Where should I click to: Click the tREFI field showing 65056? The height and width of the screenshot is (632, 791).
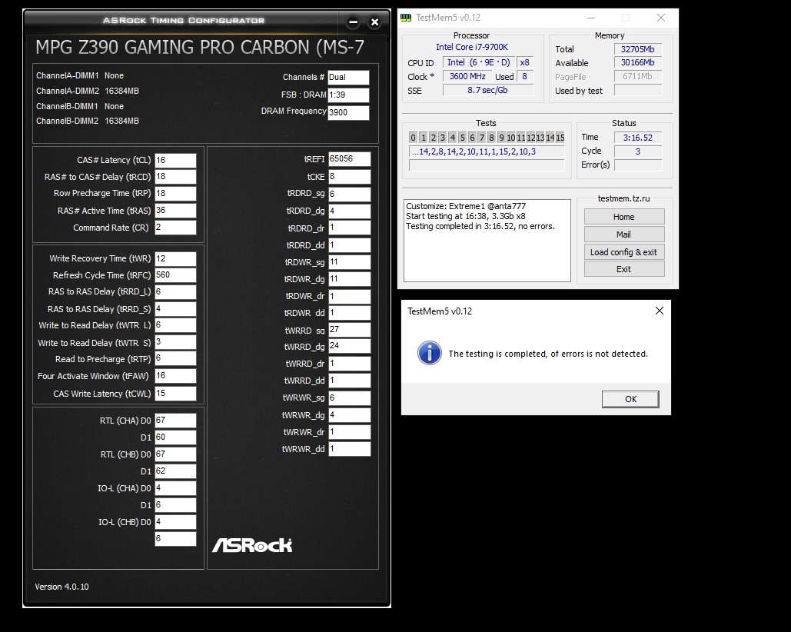(349, 159)
